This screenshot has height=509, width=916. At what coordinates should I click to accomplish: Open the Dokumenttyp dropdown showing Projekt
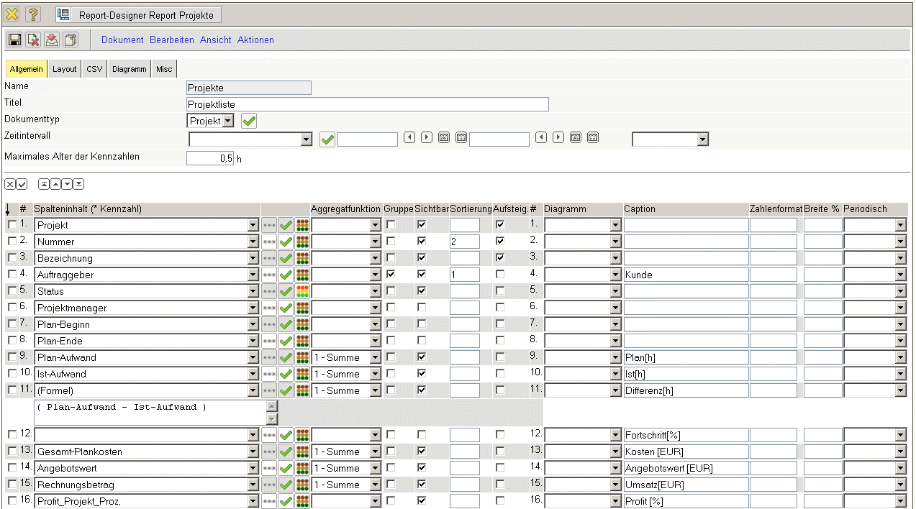[228, 121]
